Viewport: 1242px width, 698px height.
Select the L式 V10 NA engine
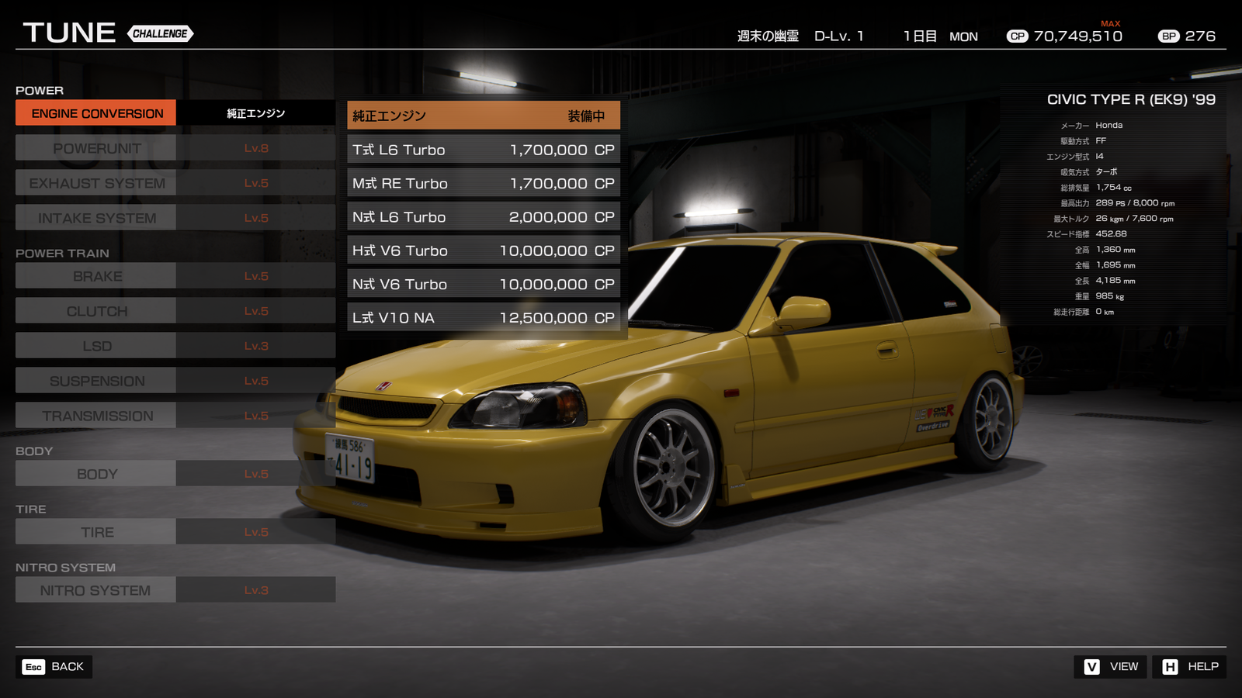tap(483, 317)
